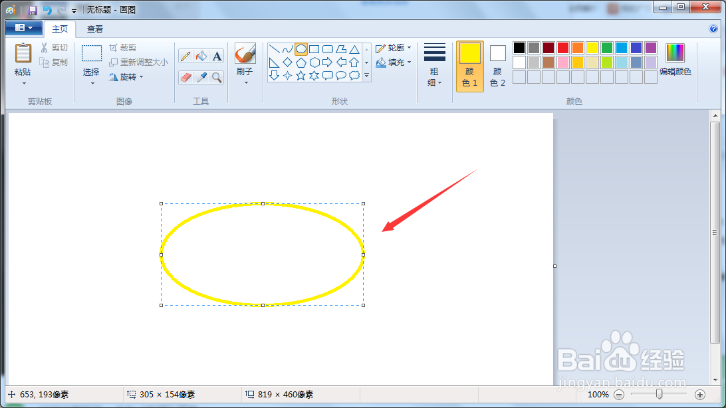
Task: Choose the Curve shape
Action: (287, 49)
